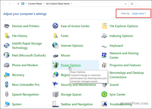Open the Indexing Options link

click(121, 36)
